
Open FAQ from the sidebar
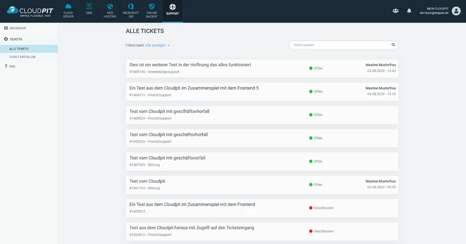pos(12,66)
